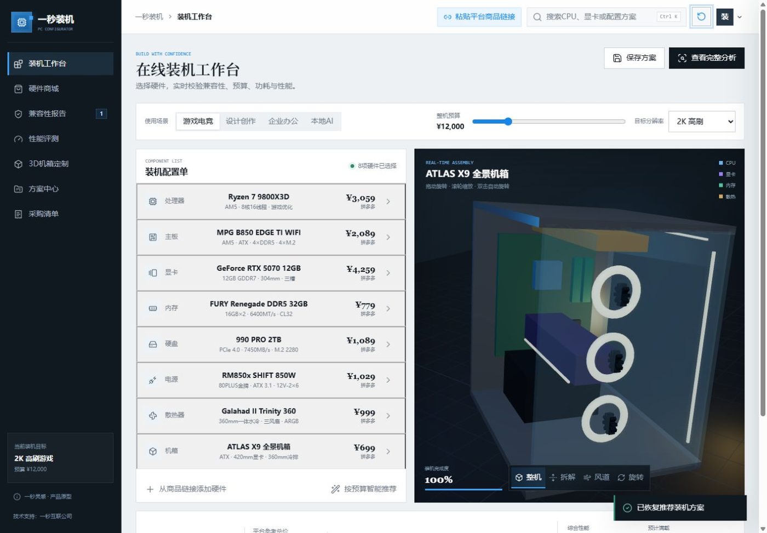
Task: Click the 性能评测 gauge icon
Action: coord(18,139)
